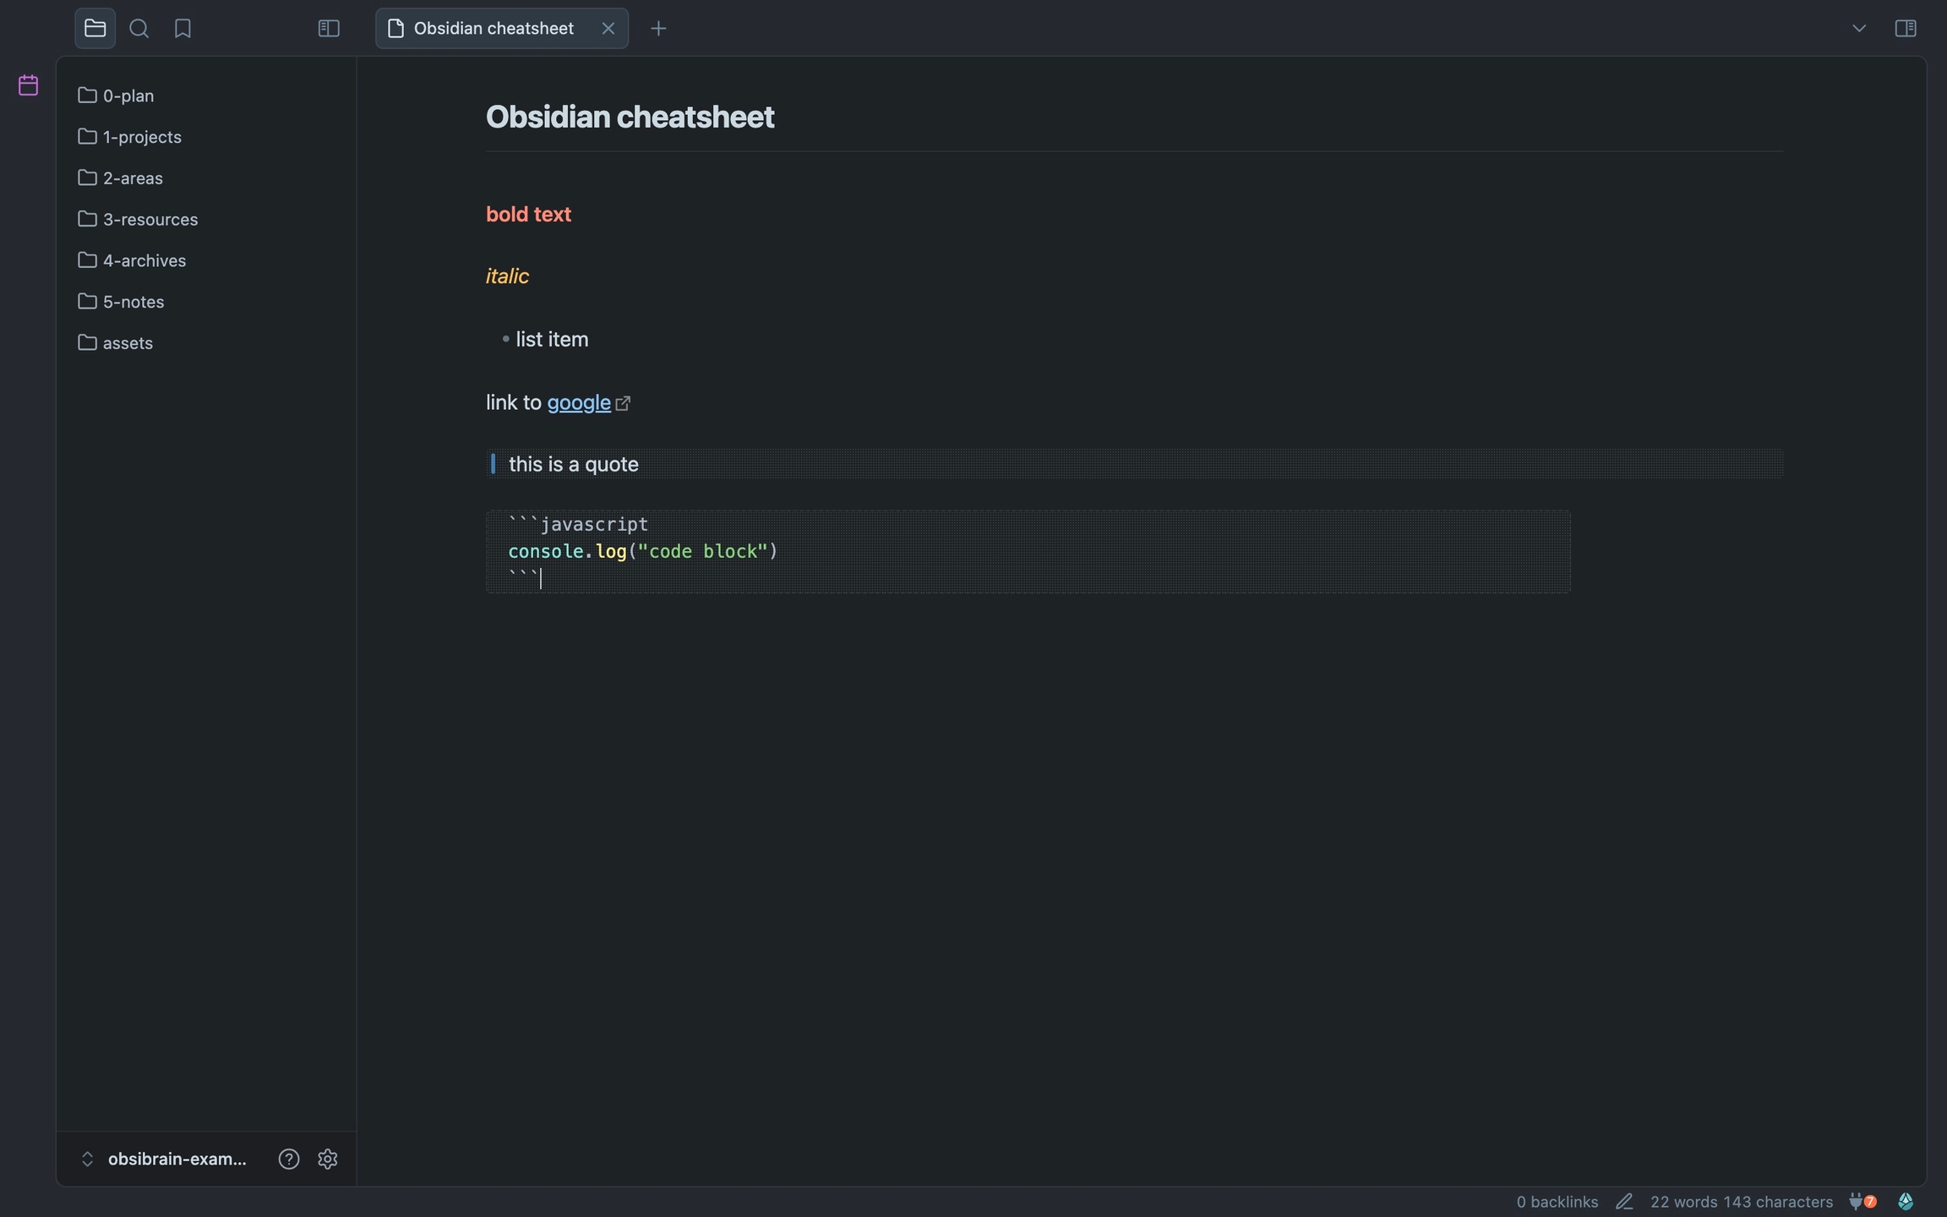Expand the 1-projects folder
Viewport: 1947px width, 1217px height.
141,137
